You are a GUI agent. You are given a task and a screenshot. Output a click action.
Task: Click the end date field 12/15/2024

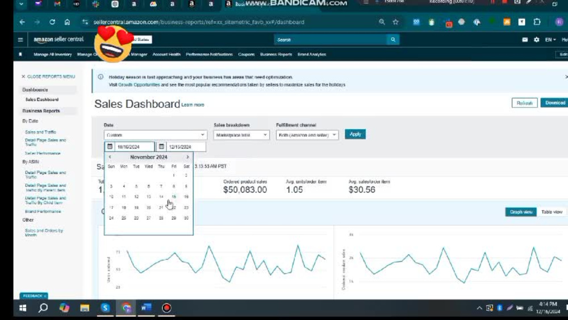click(x=186, y=146)
